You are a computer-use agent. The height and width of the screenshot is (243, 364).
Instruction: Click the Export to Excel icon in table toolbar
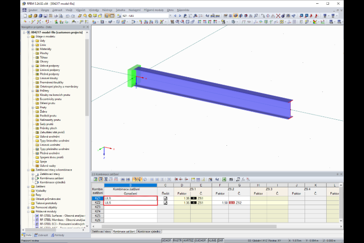[224, 179]
